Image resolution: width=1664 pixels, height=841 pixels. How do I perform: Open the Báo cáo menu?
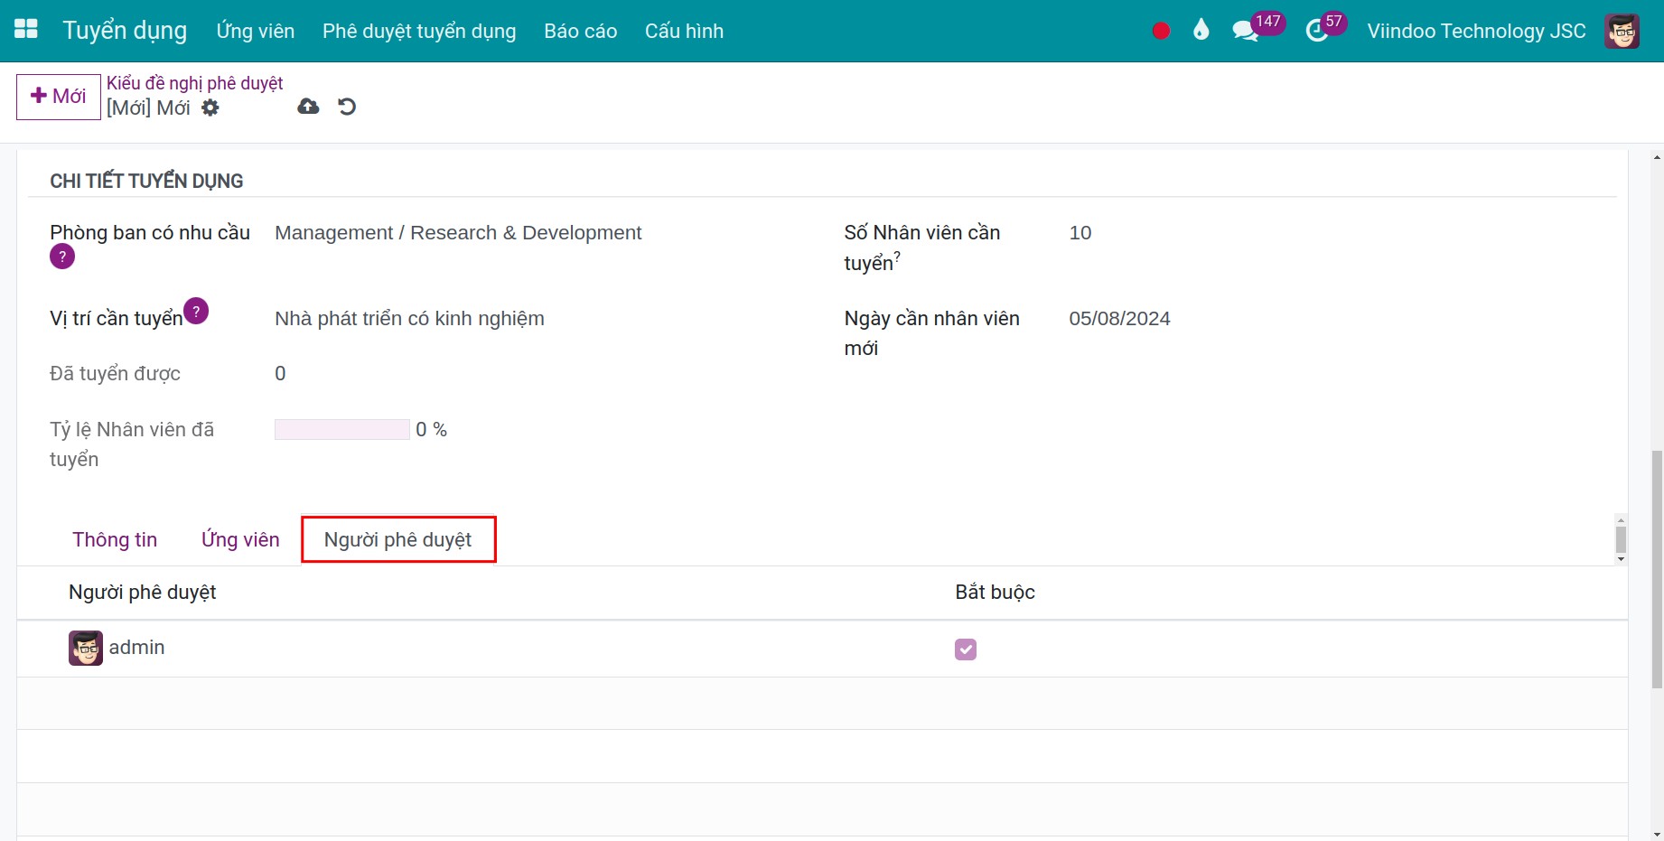pos(580,32)
